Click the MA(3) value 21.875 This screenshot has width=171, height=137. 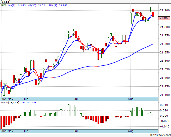tap(21, 6)
